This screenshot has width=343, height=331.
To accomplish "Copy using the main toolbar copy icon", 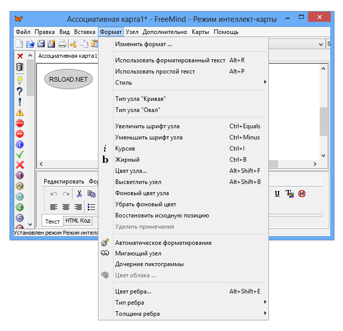I will click(84, 44).
